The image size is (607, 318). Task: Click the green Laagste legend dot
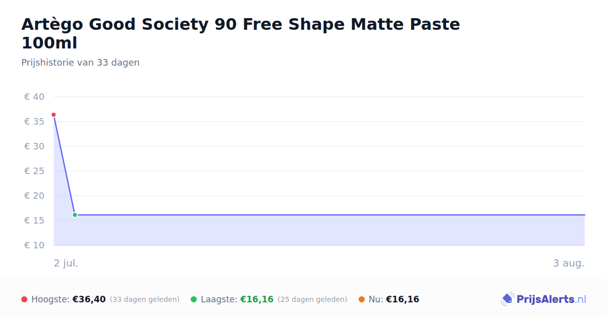[194, 299]
